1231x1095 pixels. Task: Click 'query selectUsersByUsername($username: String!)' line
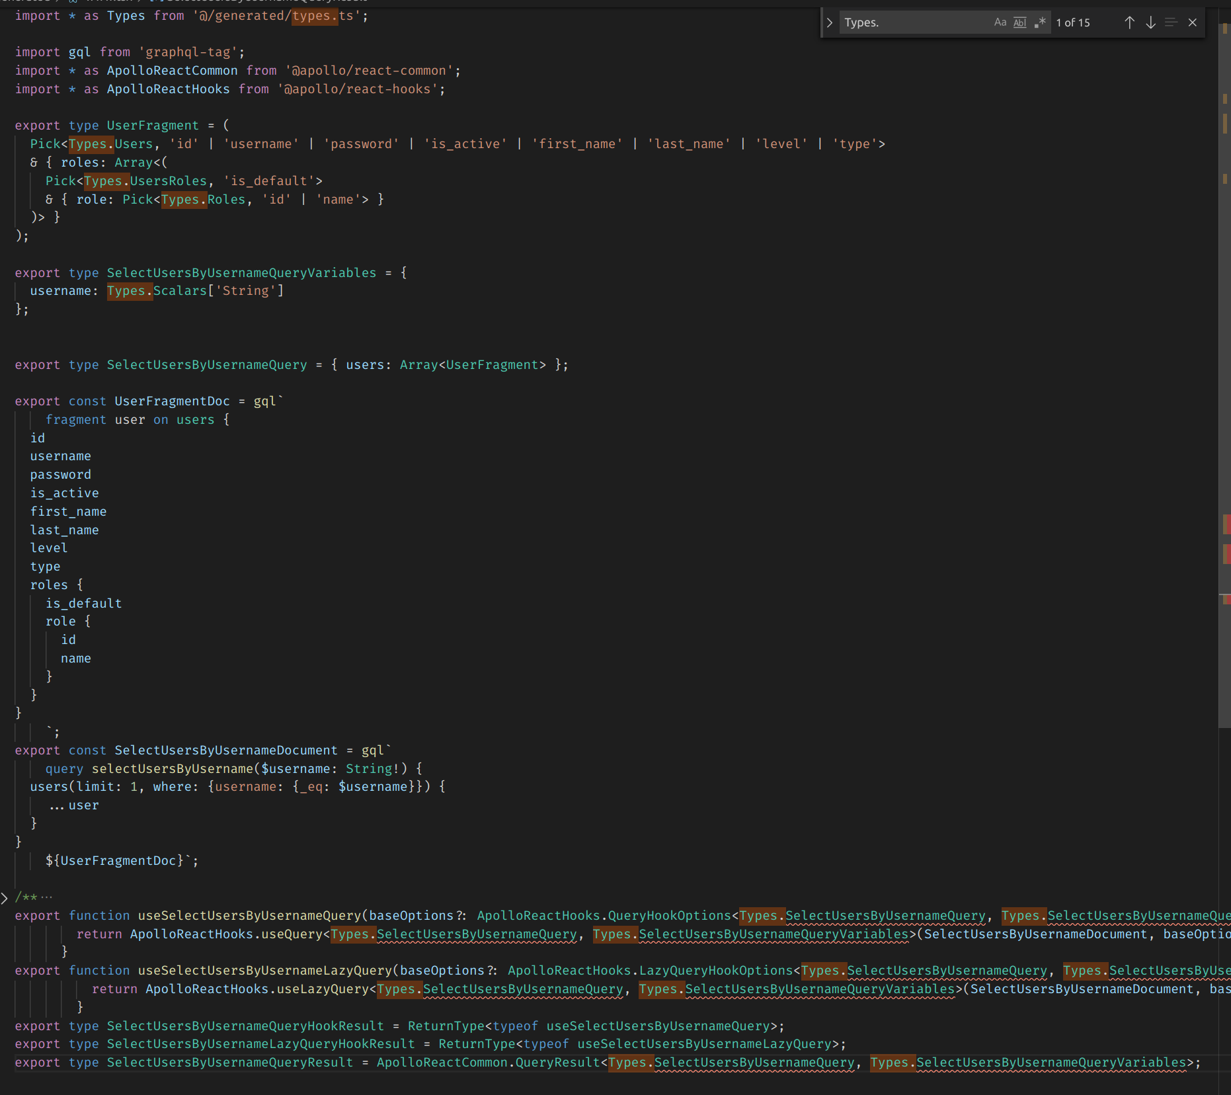pyautogui.click(x=234, y=768)
